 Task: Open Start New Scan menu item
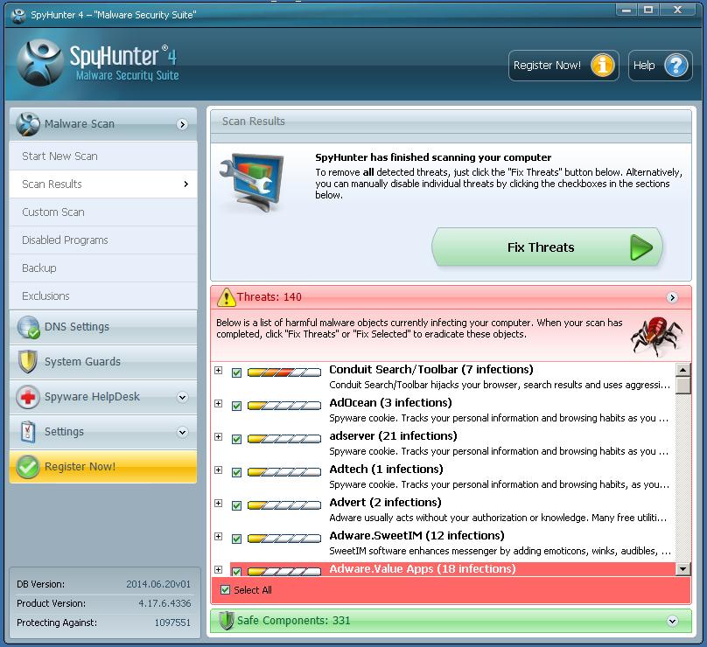click(x=103, y=157)
